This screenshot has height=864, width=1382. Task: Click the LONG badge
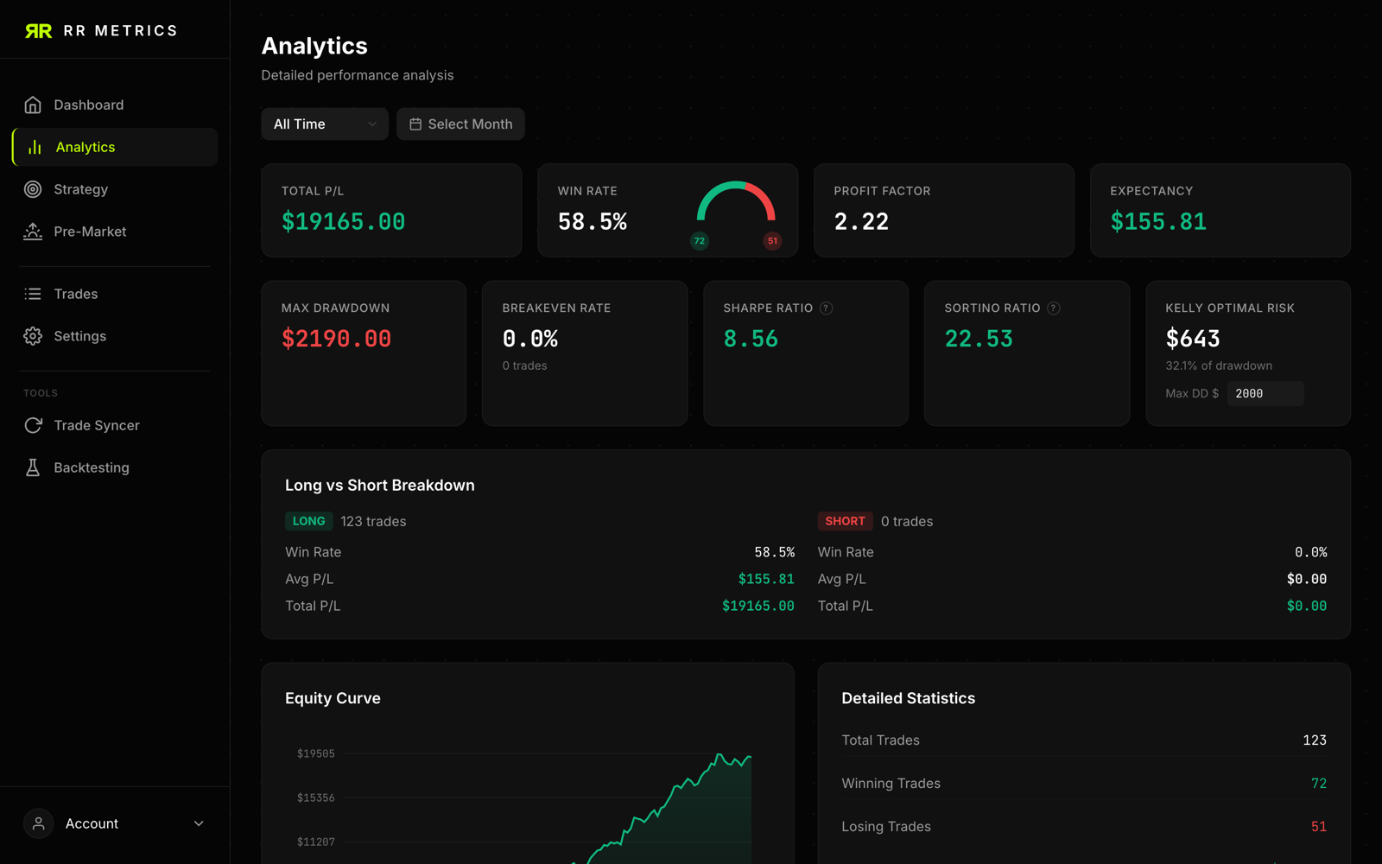(308, 521)
